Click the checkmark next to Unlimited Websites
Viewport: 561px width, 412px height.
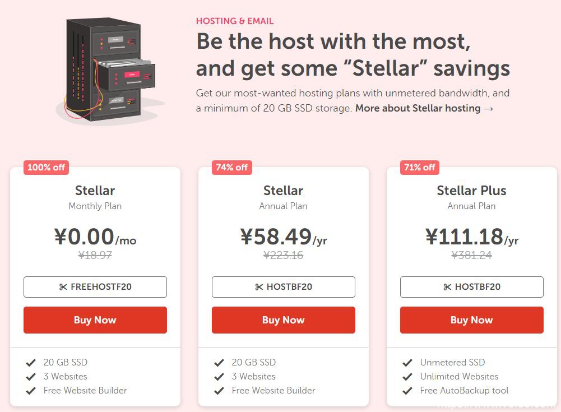407,377
